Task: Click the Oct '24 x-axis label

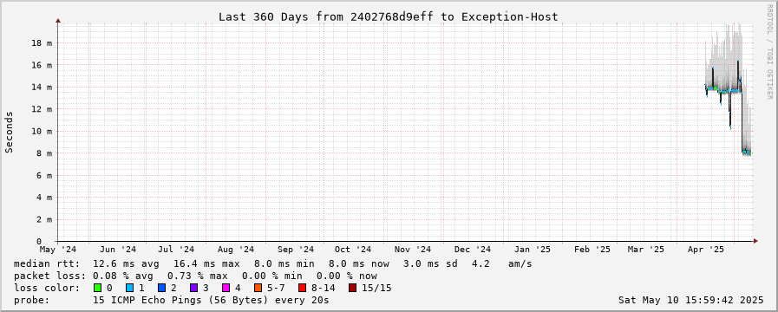Action: (353, 250)
